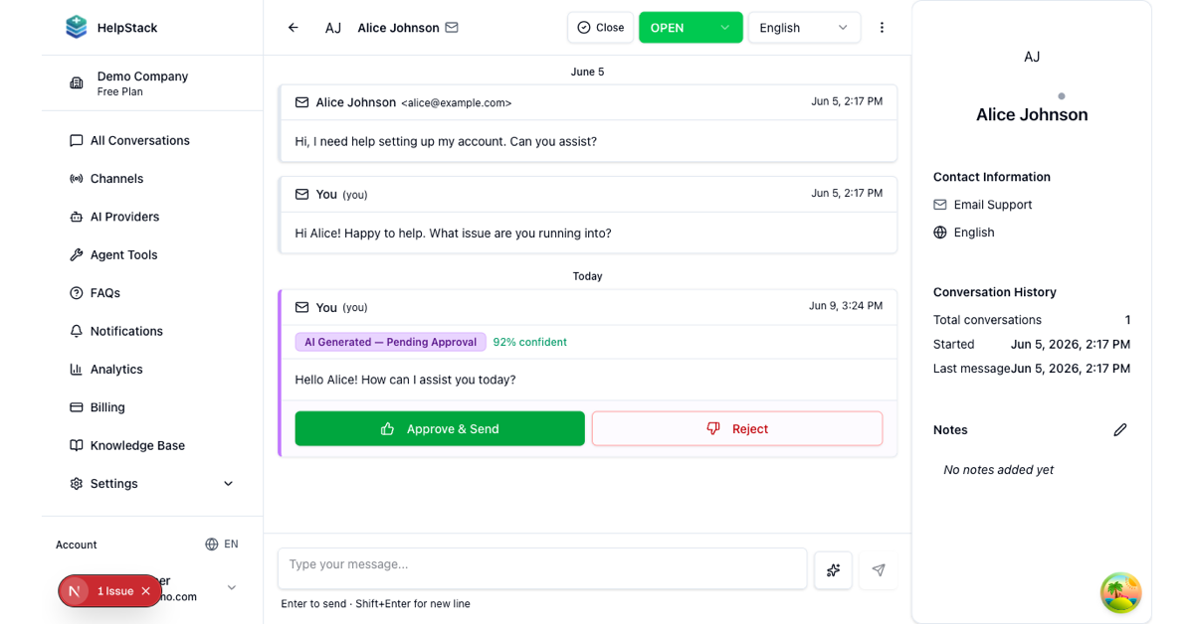Click the Knowledge Base book icon
Image resolution: width=1194 pixels, height=624 pixels.
pyautogui.click(x=77, y=445)
